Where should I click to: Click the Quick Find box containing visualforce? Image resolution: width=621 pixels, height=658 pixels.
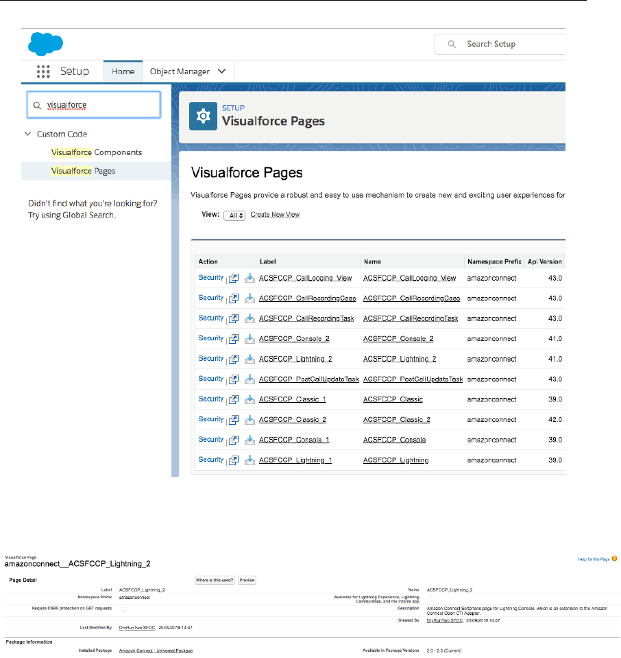pyautogui.click(x=93, y=105)
